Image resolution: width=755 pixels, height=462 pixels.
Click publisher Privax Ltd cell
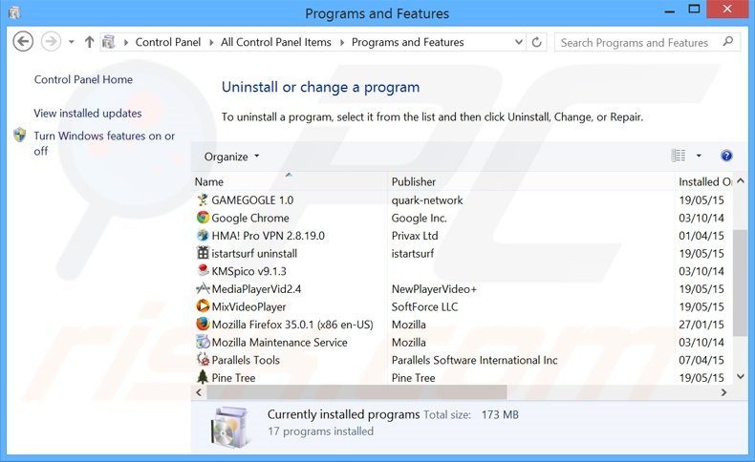415,236
